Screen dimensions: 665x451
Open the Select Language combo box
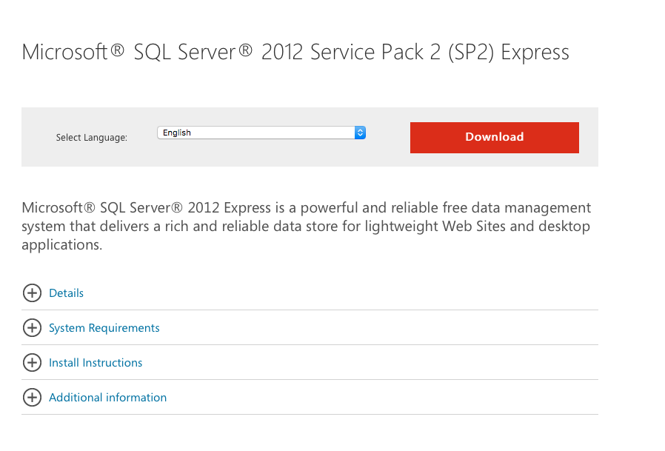point(261,133)
